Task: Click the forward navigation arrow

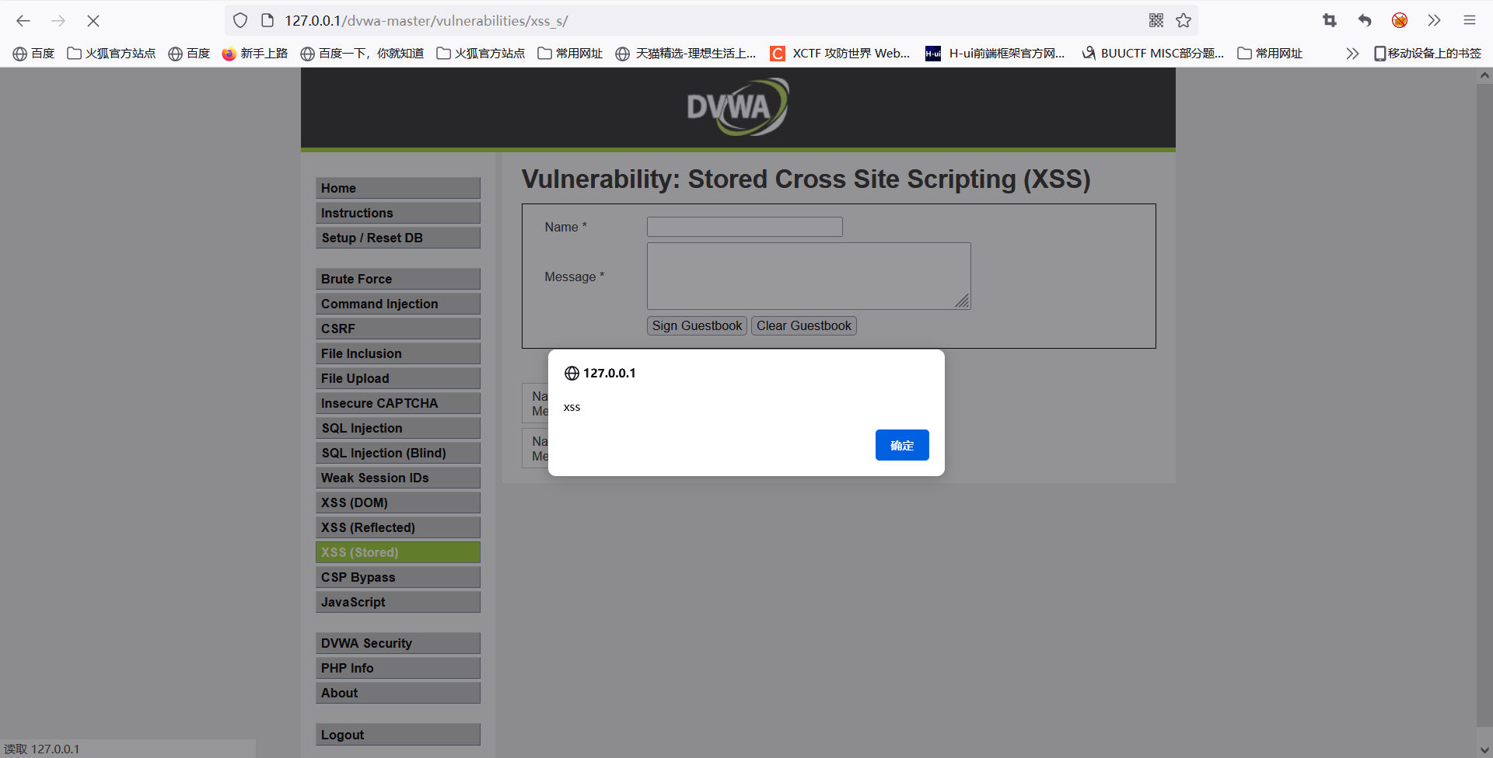Action: pos(58,21)
